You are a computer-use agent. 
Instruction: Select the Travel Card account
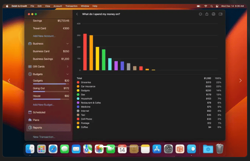tap(49, 28)
